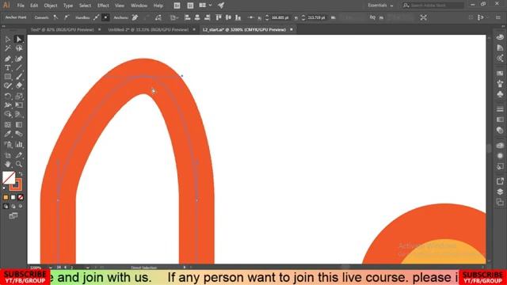Select the Scale tool
Viewport: 507px width, 285px height.
tap(19, 96)
